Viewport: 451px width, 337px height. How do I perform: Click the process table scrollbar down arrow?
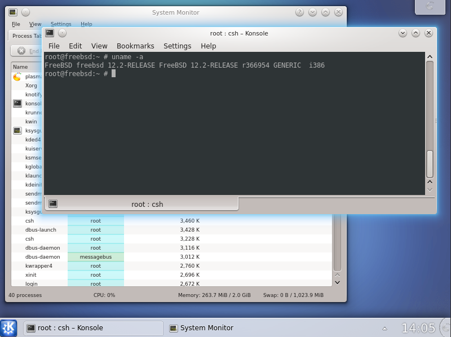(337, 283)
